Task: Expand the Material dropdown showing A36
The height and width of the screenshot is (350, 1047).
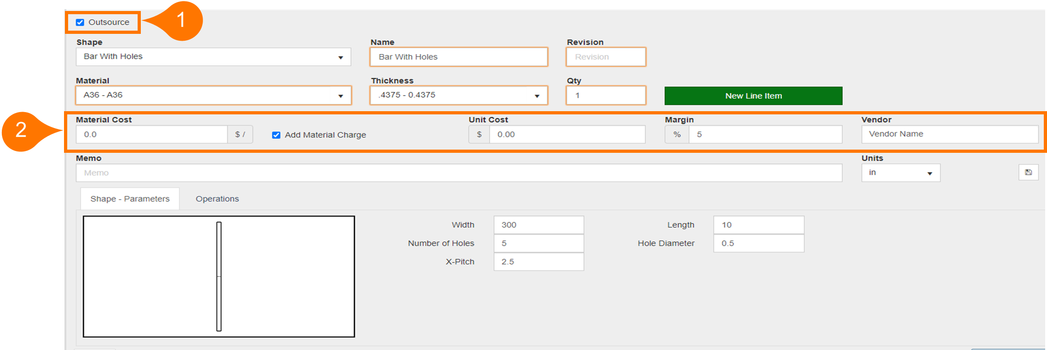Action: point(213,95)
